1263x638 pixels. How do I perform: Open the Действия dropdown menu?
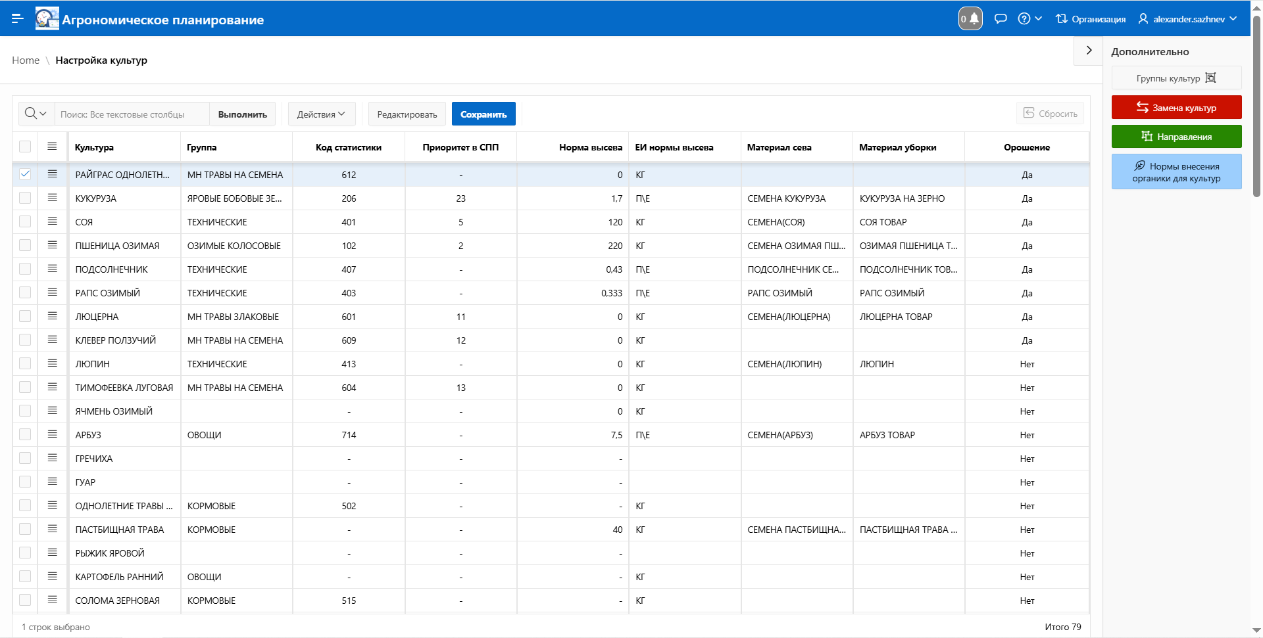(x=321, y=114)
